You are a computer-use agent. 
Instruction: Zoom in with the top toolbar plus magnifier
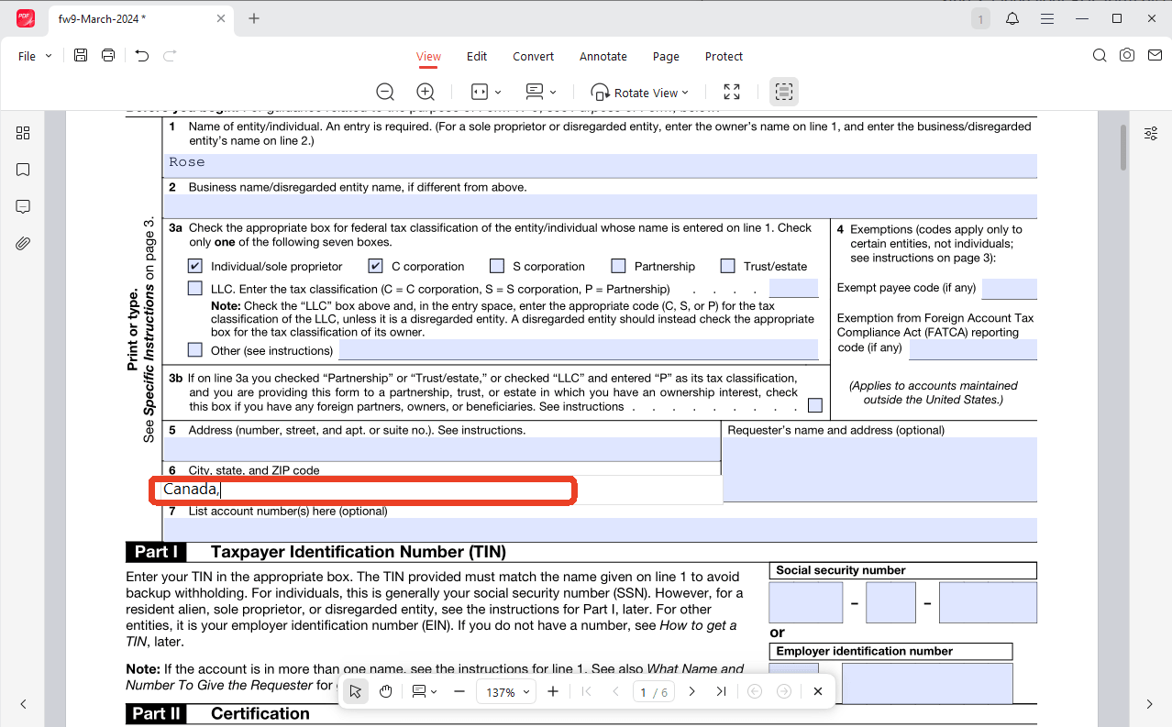point(426,92)
